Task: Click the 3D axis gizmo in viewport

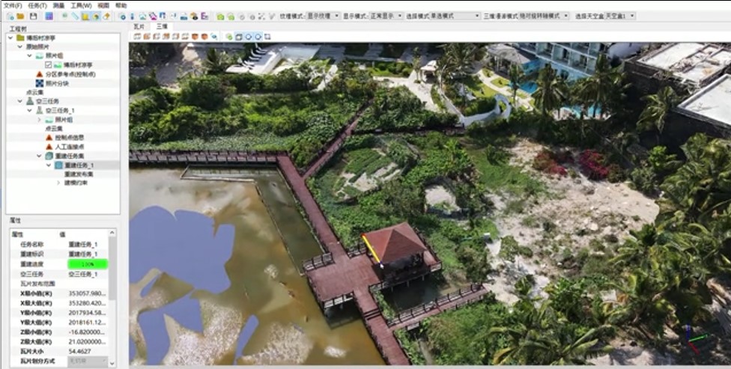Action: [x=693, y=339]
